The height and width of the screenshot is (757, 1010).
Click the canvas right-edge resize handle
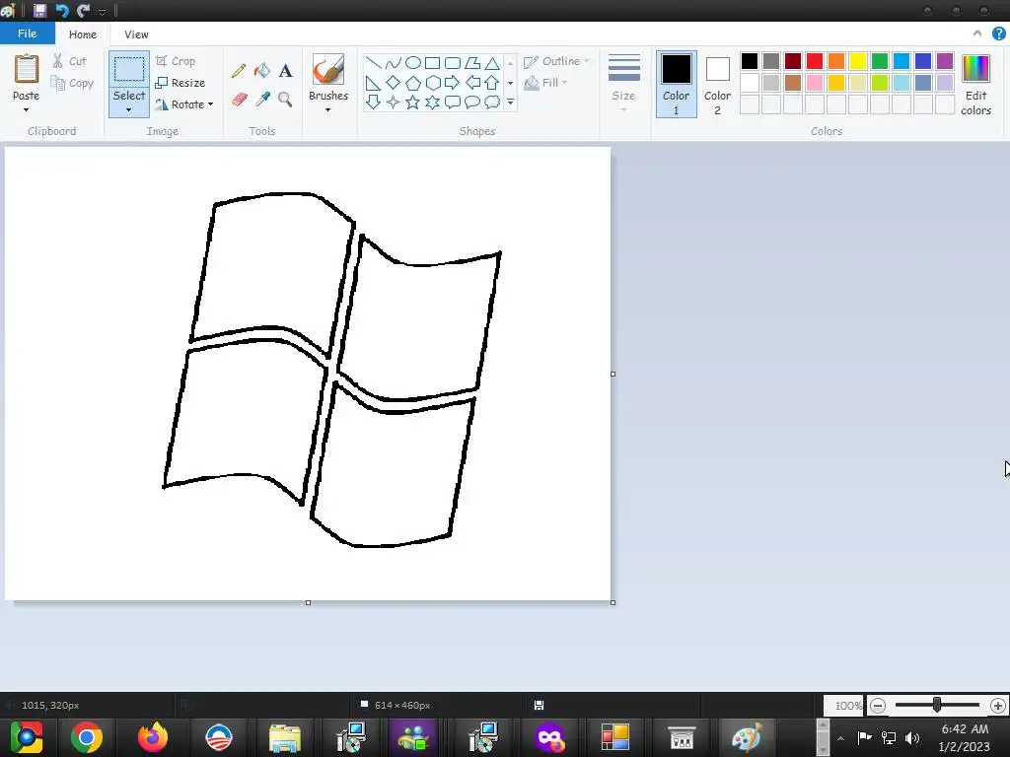point(613,374)
